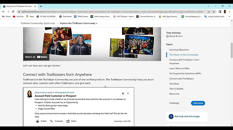
Task: Jump to Give Back topic
Action: click(x=174, y=84)
